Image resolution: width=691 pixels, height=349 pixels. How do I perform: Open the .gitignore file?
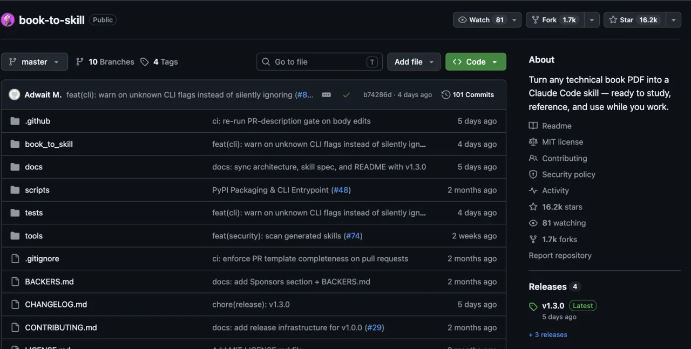point(42,258)
